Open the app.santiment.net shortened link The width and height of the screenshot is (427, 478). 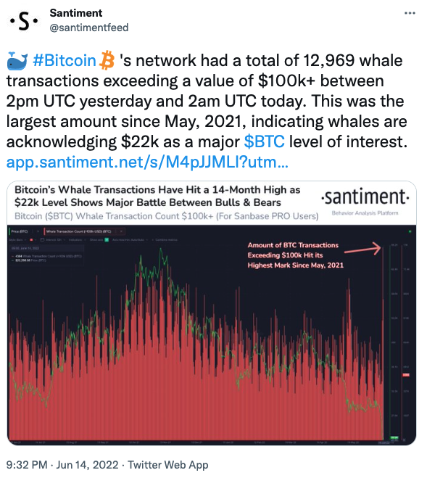click(x=147, y=162)
